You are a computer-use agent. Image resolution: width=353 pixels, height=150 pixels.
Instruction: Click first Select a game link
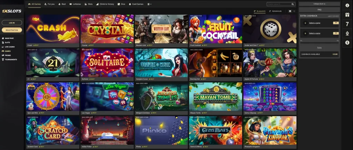(x=314, y=23)
